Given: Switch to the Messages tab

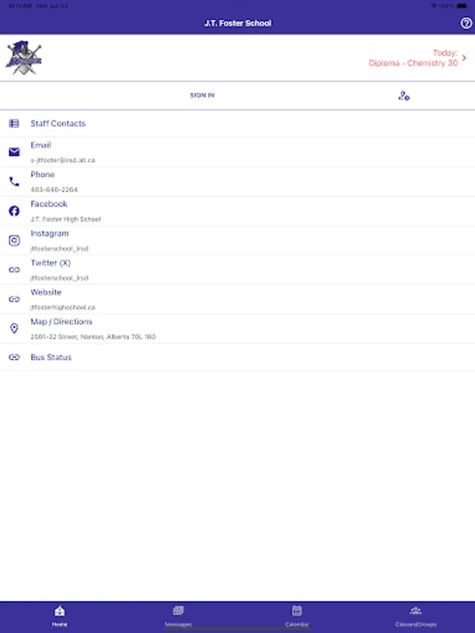Looking at the screenshot, I should click(x=178, y=614).
